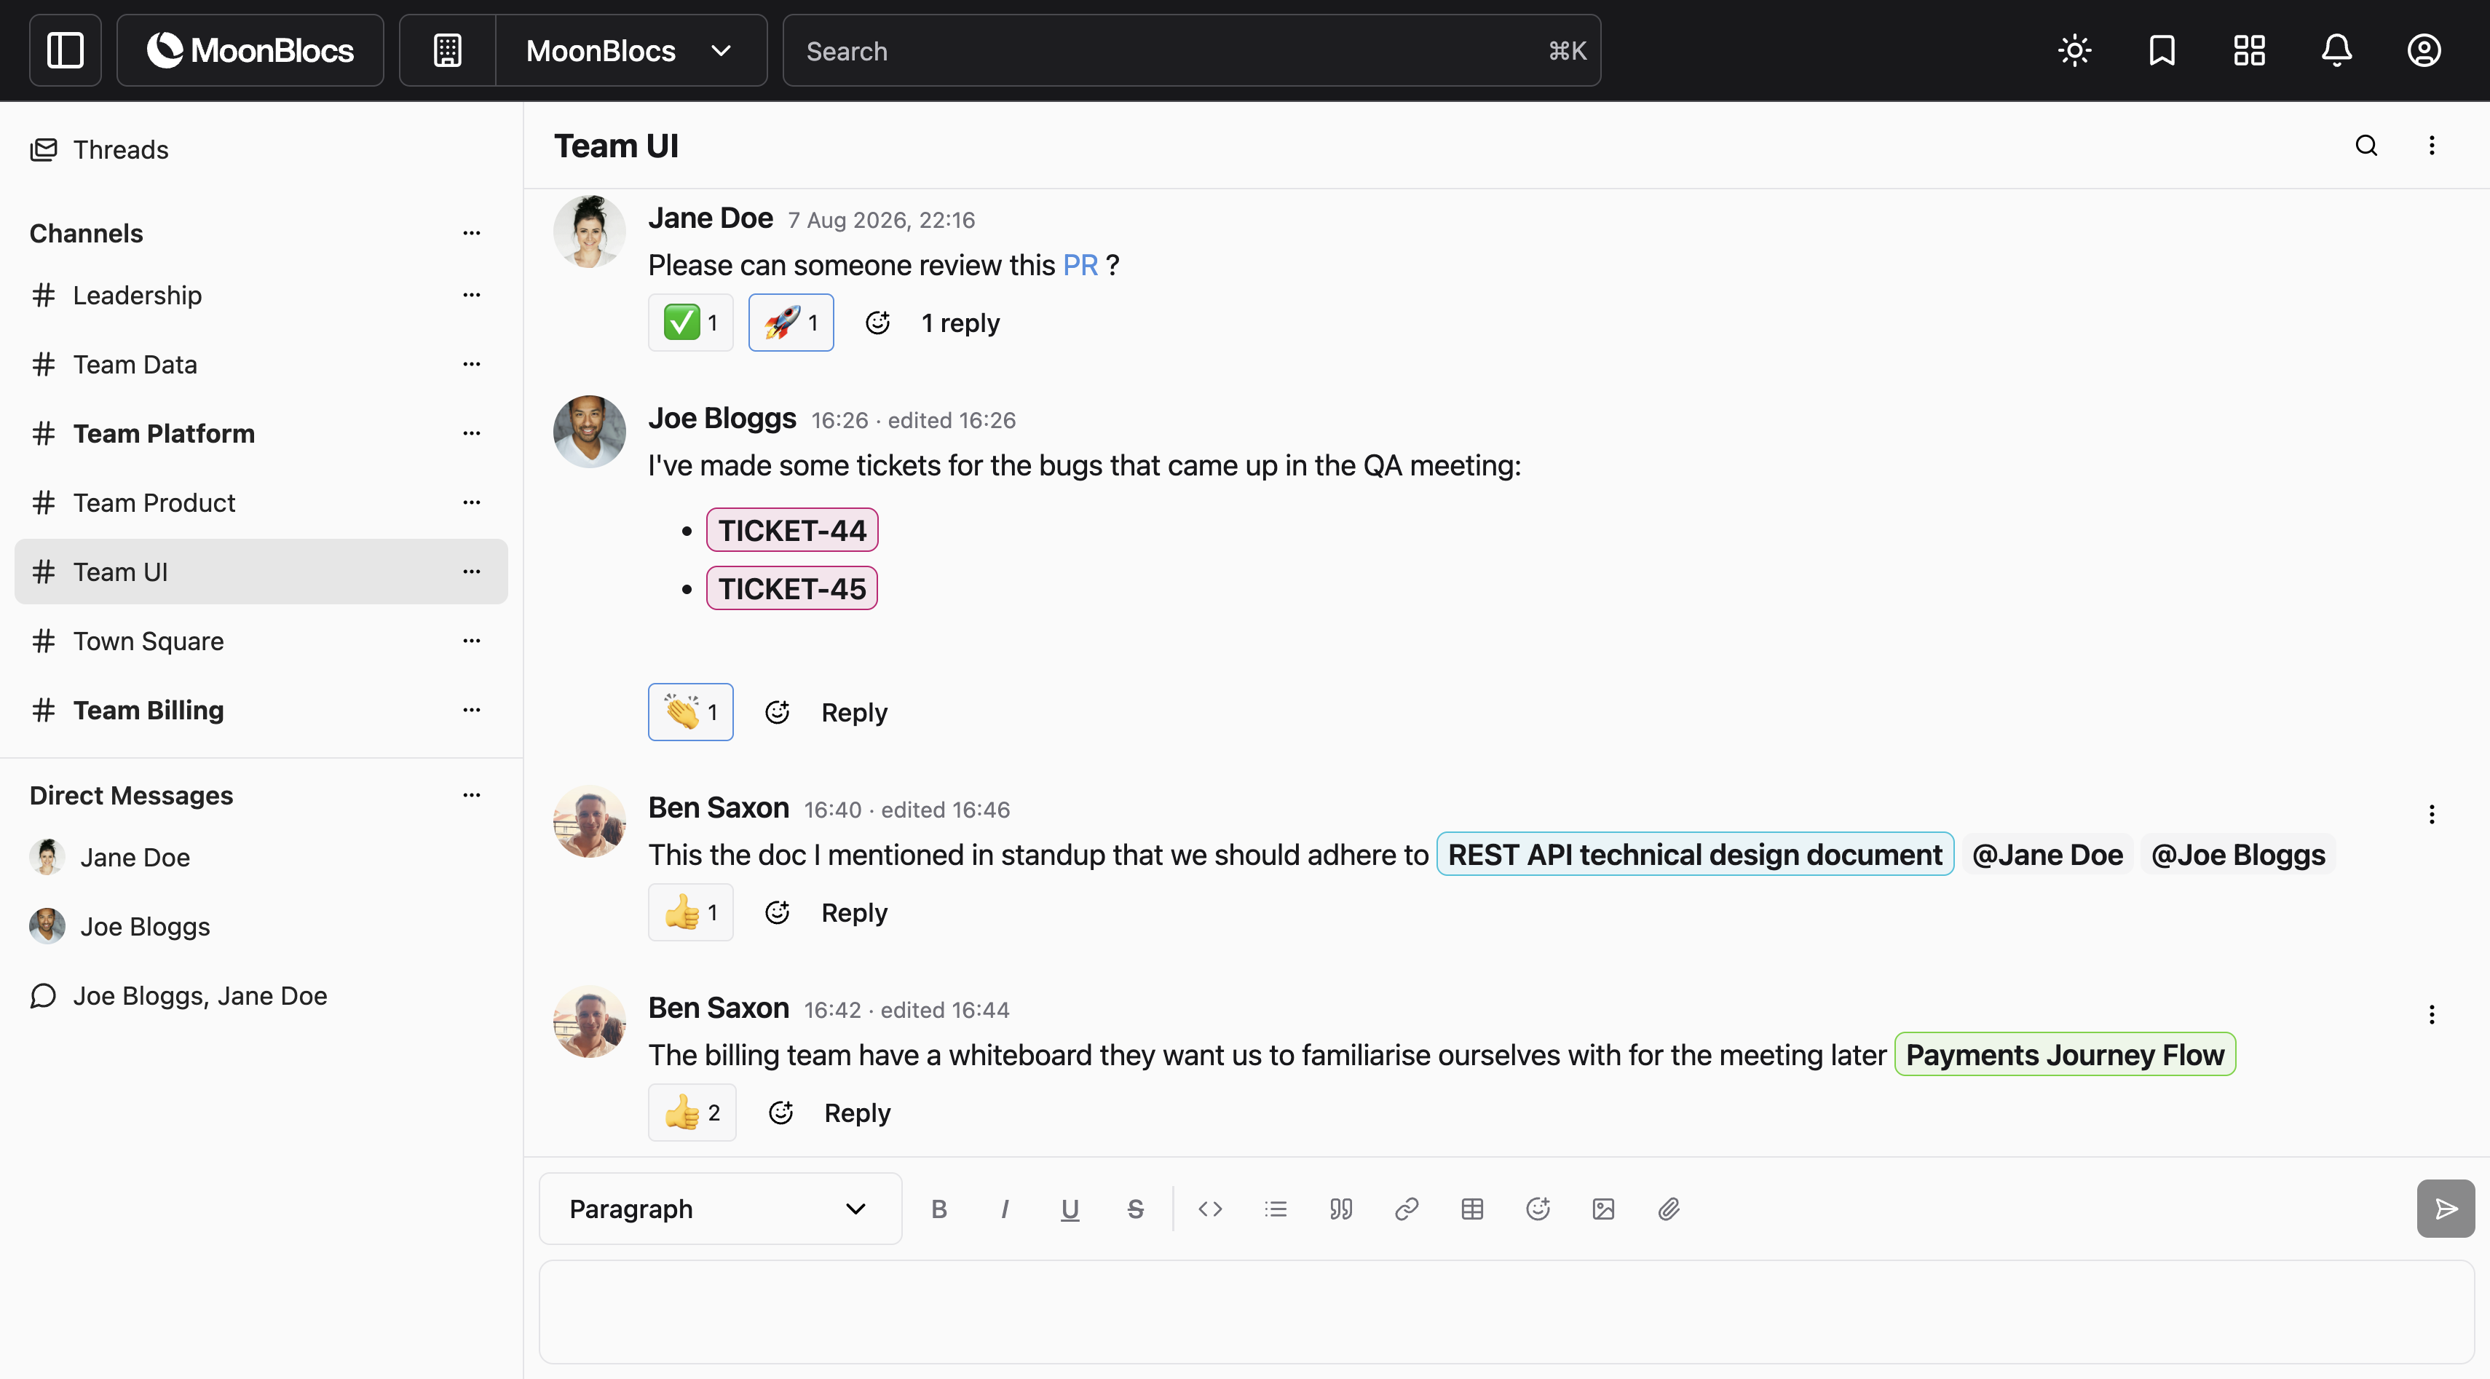The image size is (2490, 1379).
Task: Insert an image in the editor
Action: point(1602,1209)
